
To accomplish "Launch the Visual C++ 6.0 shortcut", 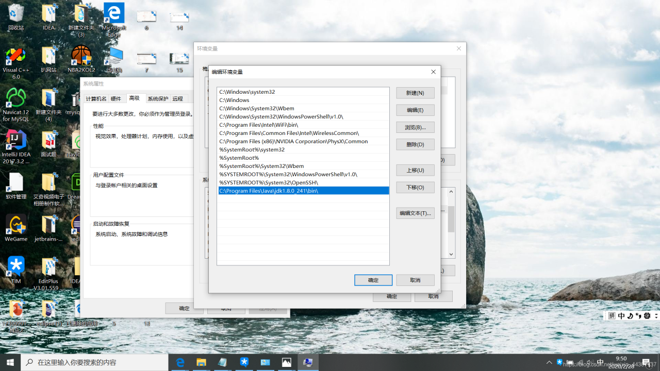I will pos(16,62).
